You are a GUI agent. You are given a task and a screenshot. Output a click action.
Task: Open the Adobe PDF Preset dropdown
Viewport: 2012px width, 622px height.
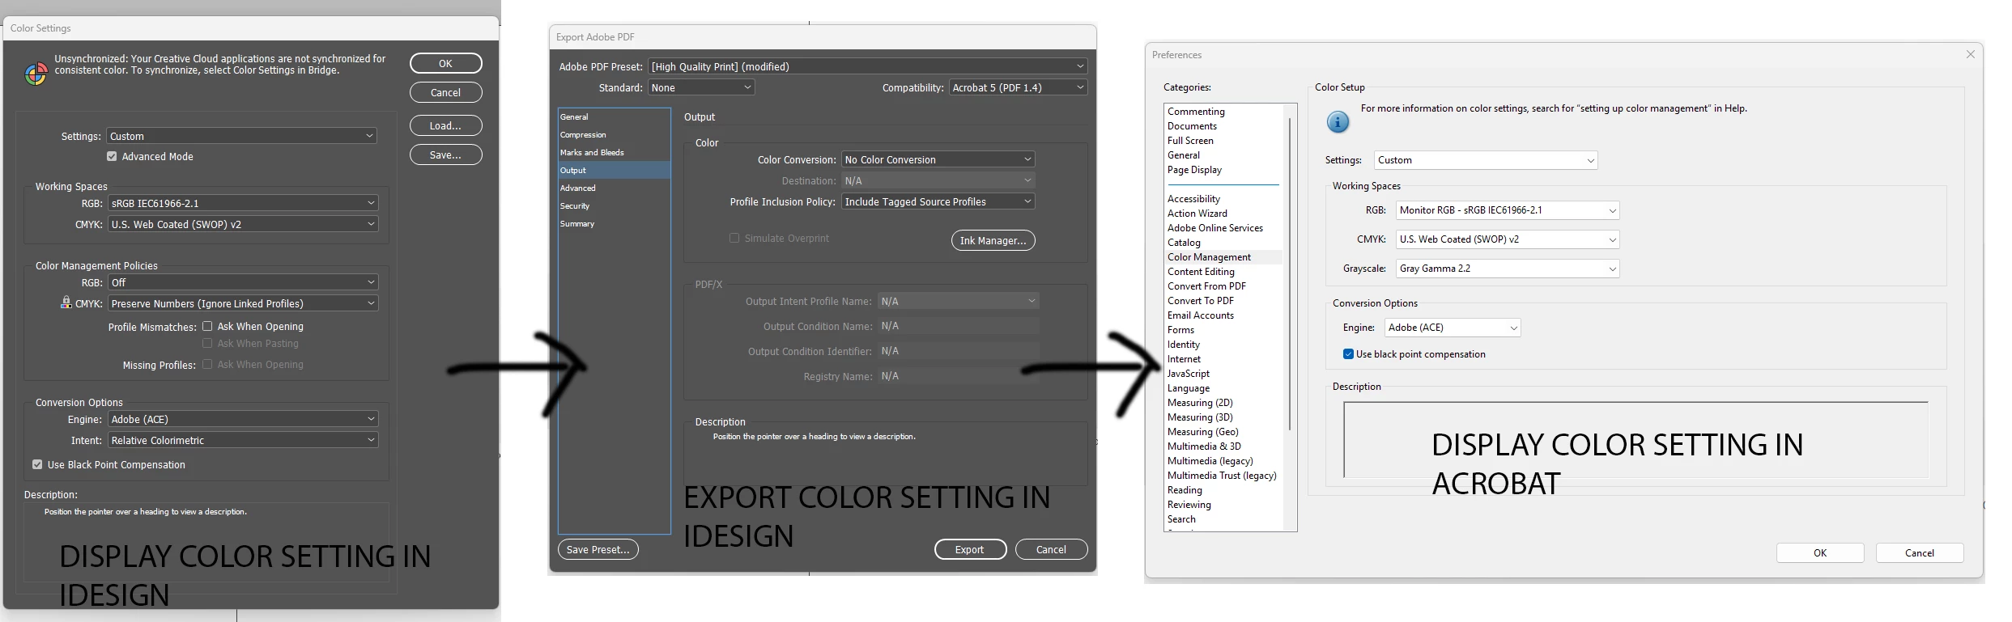coord(867,66)
